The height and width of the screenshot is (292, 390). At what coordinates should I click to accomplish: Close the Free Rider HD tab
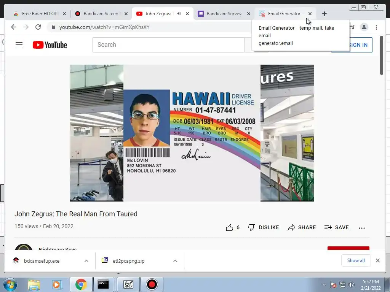[x=64, y=14]
